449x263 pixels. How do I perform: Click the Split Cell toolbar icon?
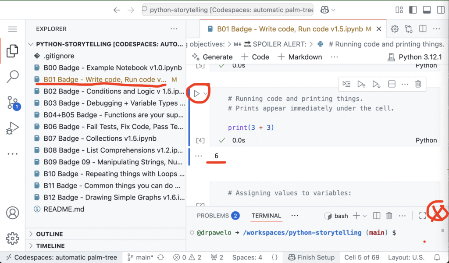(x=392, y=84)
